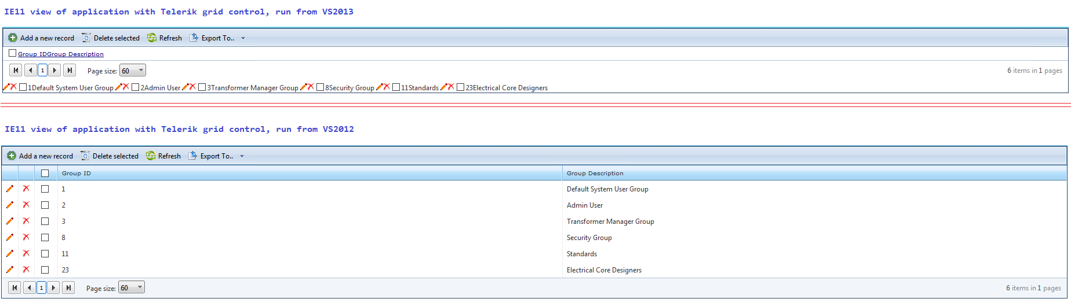Go to first page in VS2013 grid pager

16,71
